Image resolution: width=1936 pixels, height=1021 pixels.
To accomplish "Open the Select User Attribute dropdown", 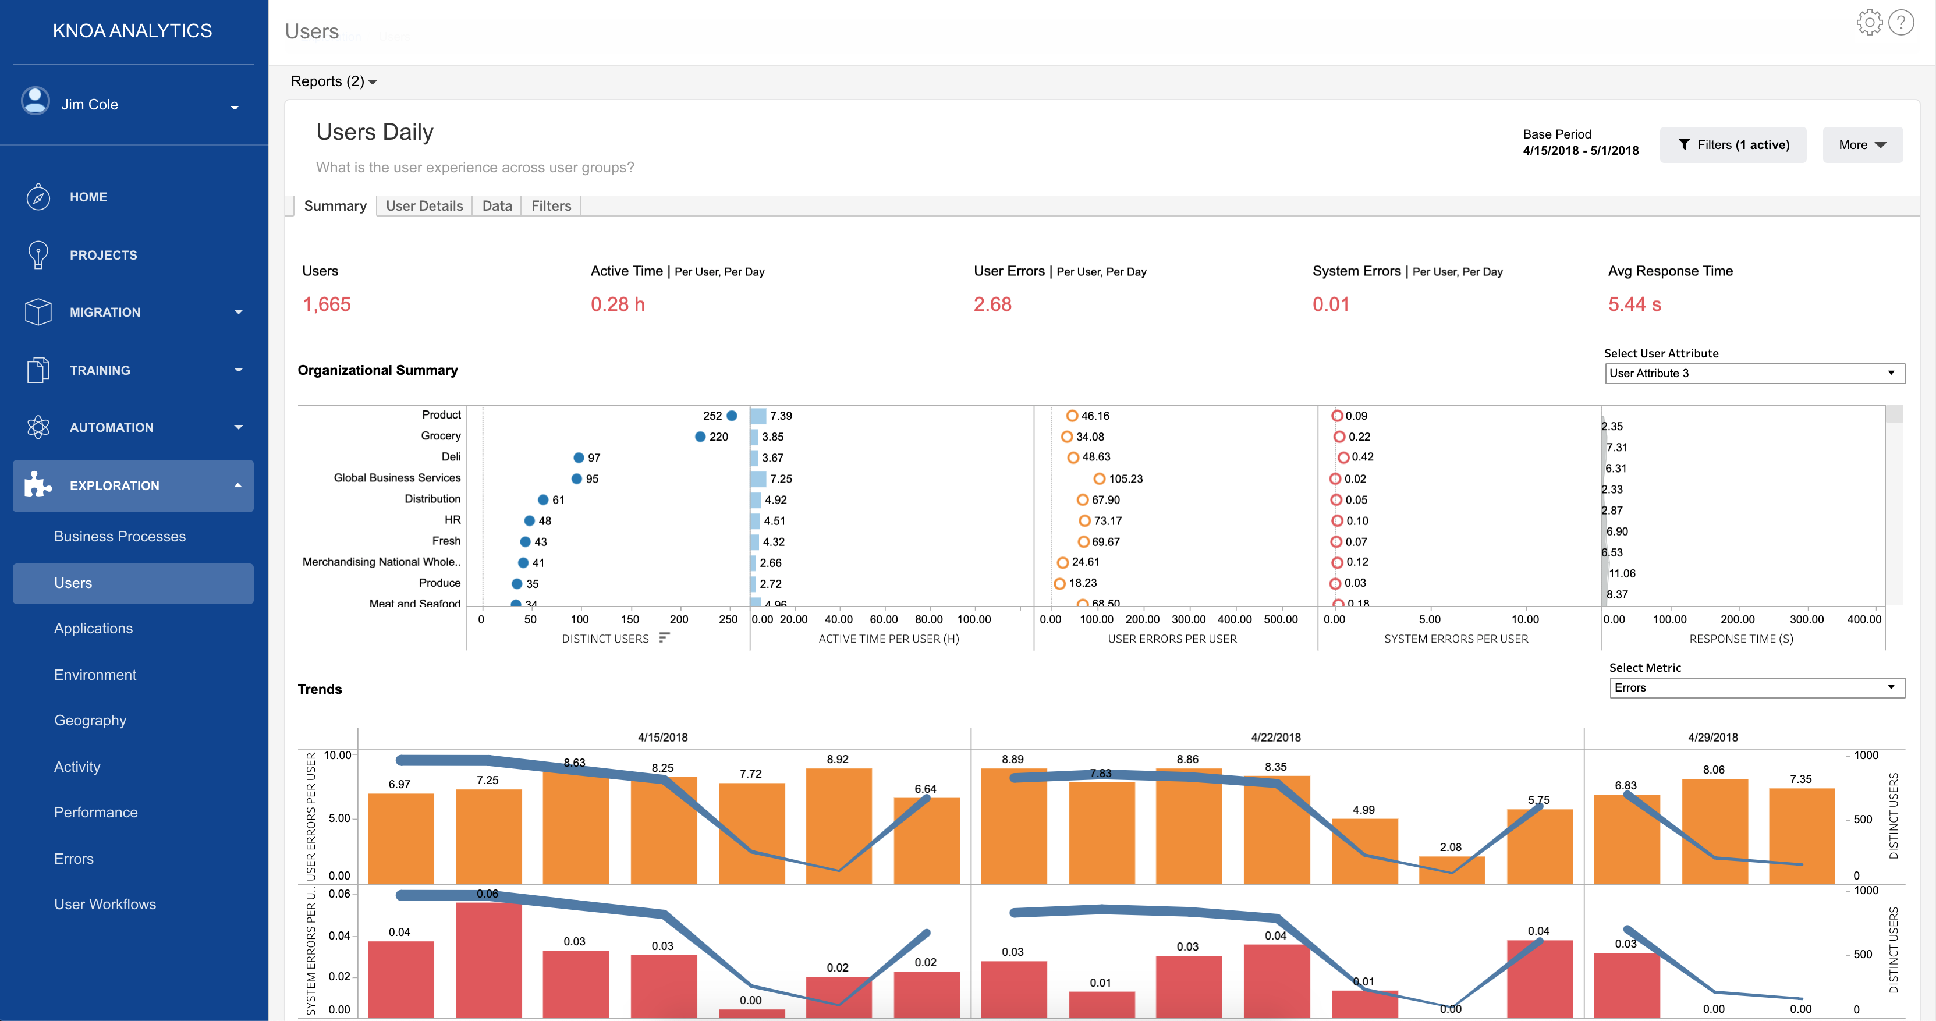I will pos(1754,373).
